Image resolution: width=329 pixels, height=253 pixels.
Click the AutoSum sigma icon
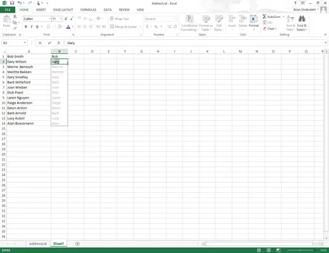pos(264,16)
